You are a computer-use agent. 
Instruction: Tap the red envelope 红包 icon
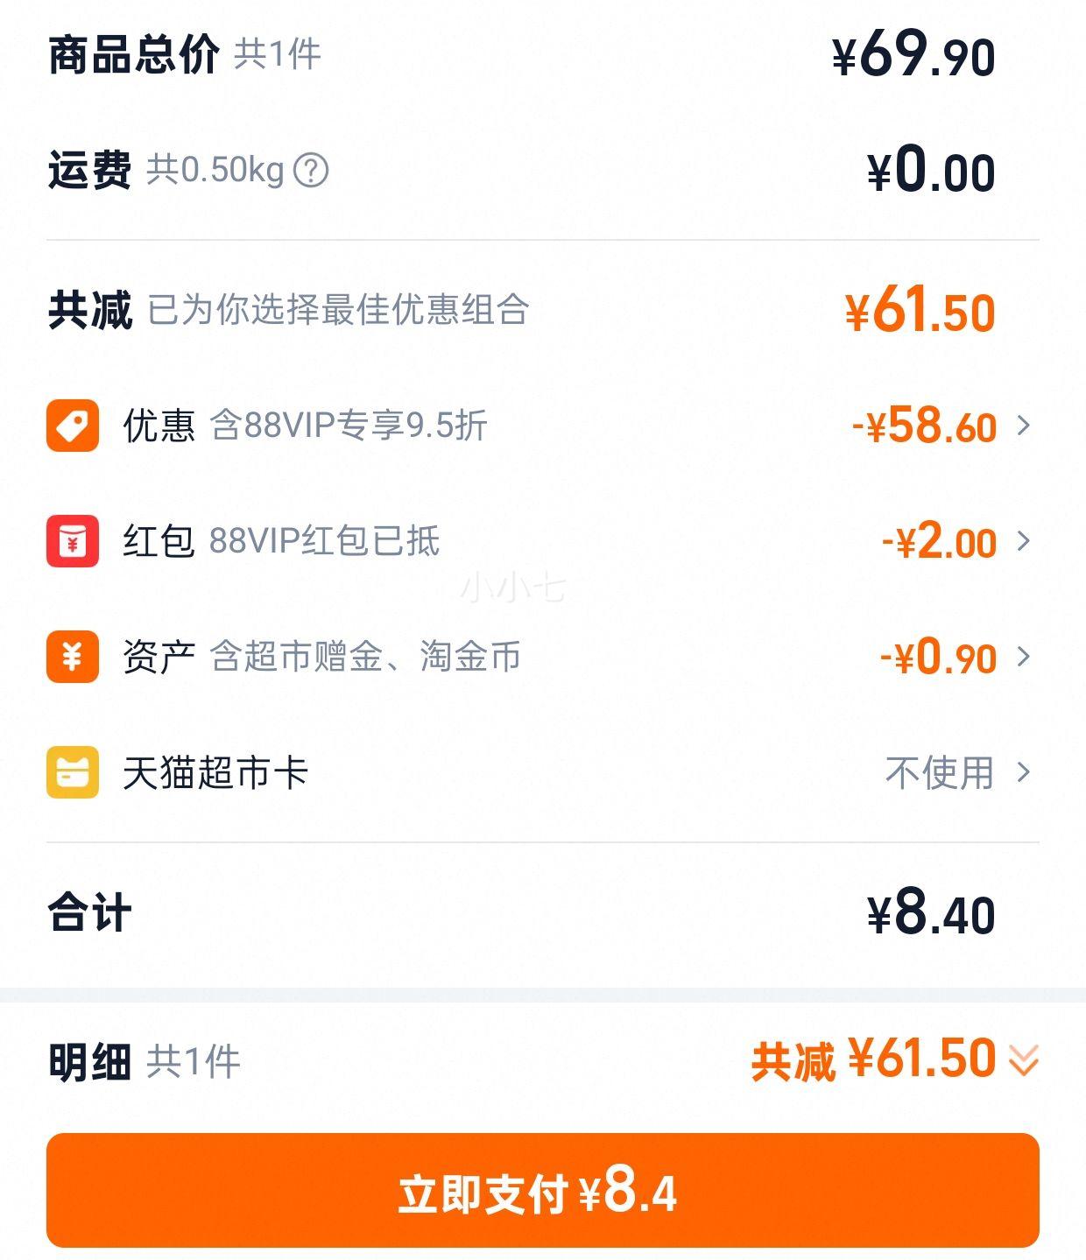tap(73, 541)
